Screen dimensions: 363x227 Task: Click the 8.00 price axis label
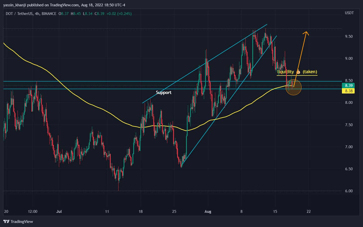tap(349, 103)
